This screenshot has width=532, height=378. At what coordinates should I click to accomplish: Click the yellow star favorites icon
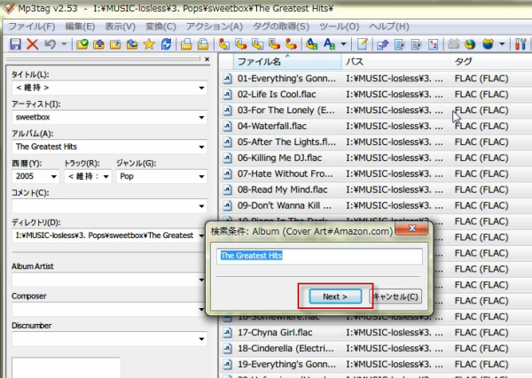click(x=149, y=43)
